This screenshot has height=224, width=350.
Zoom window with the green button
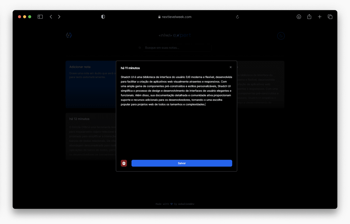pyautogui.click(x=30, y=17)
